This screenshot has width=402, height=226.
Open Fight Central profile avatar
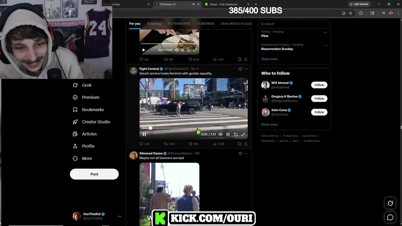click(x=133, y=71)
